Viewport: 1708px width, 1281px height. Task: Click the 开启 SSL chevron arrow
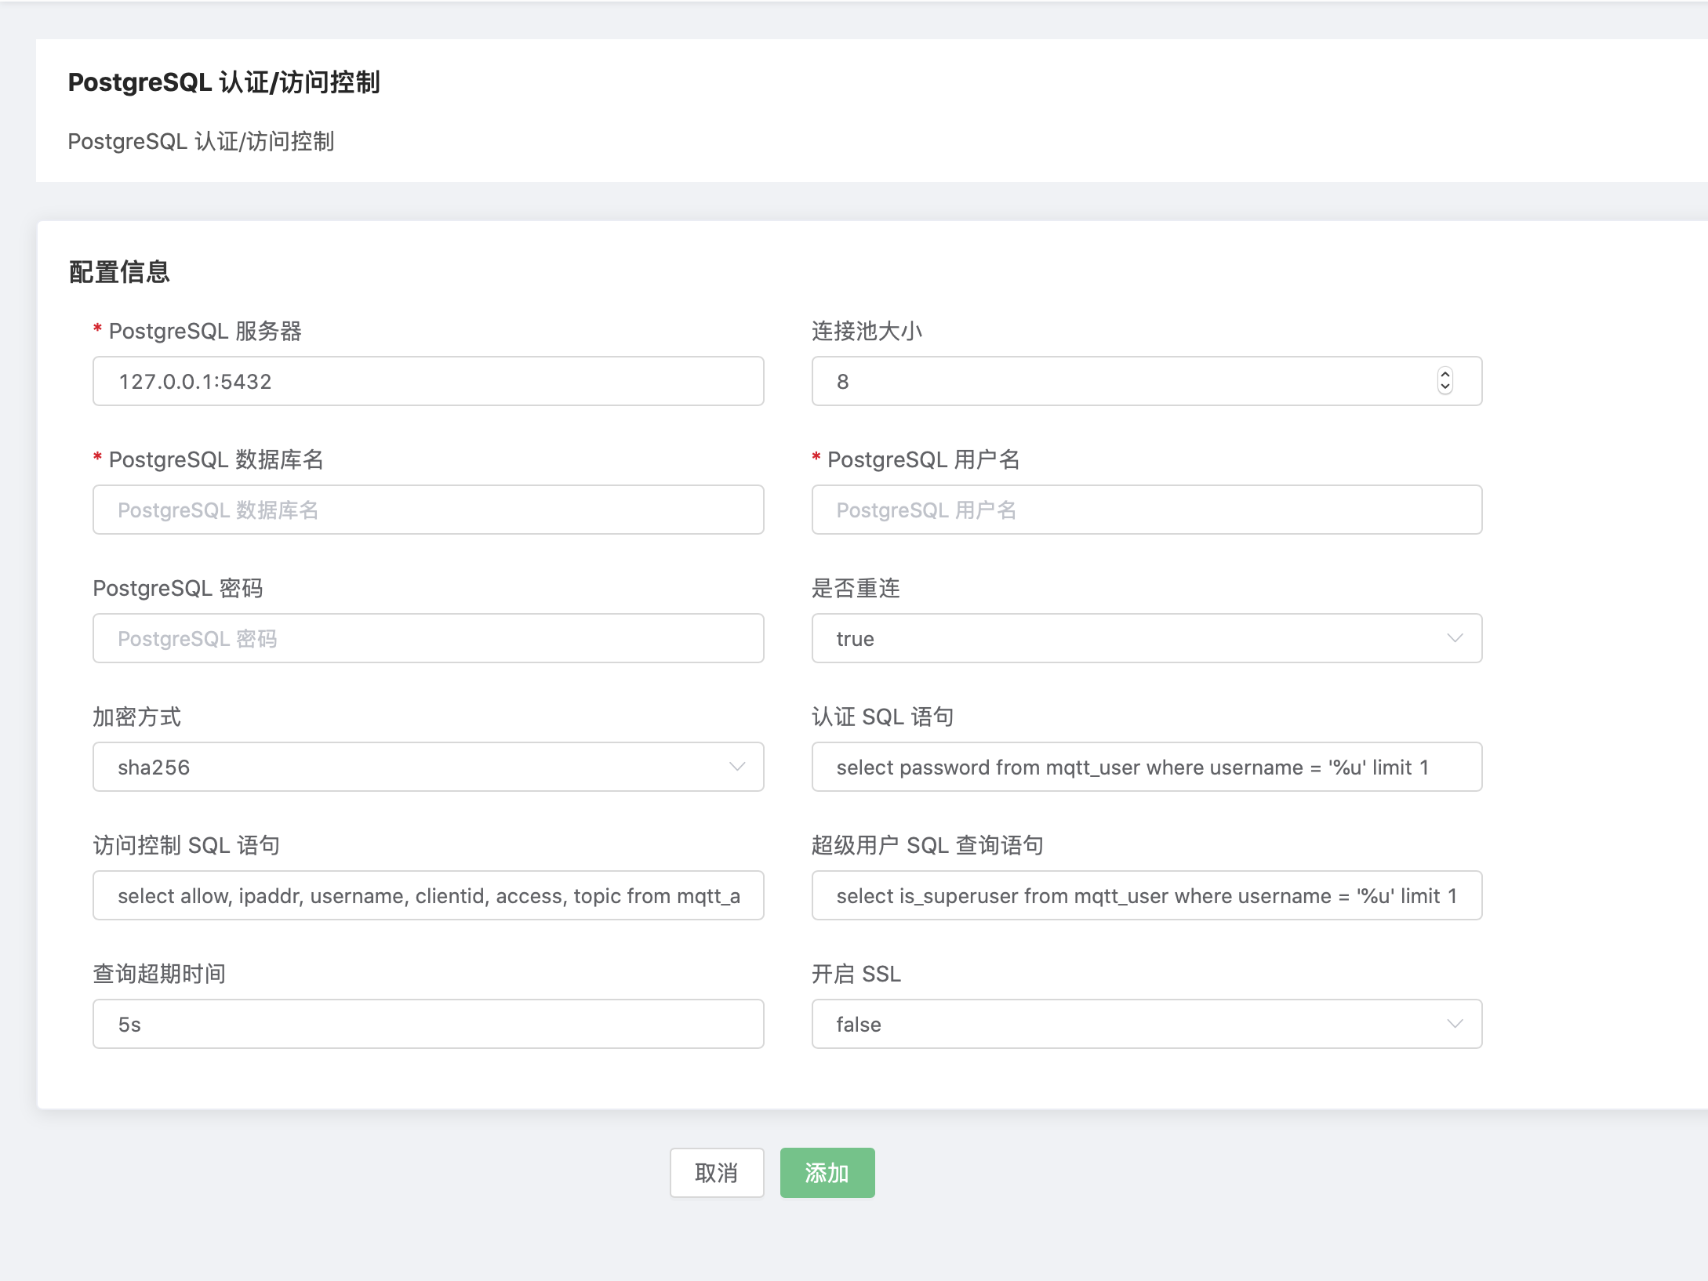tap(1455, 1024)
